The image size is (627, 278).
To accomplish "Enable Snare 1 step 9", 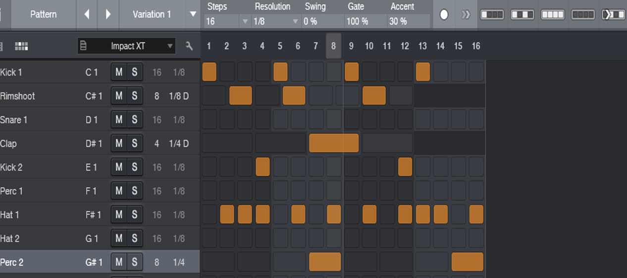I will [x=352, y=119].
